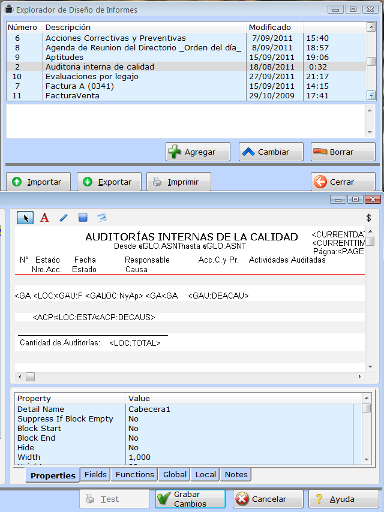Click Exportar button
This screenshot has width=384, height=512.
(109, 182)
